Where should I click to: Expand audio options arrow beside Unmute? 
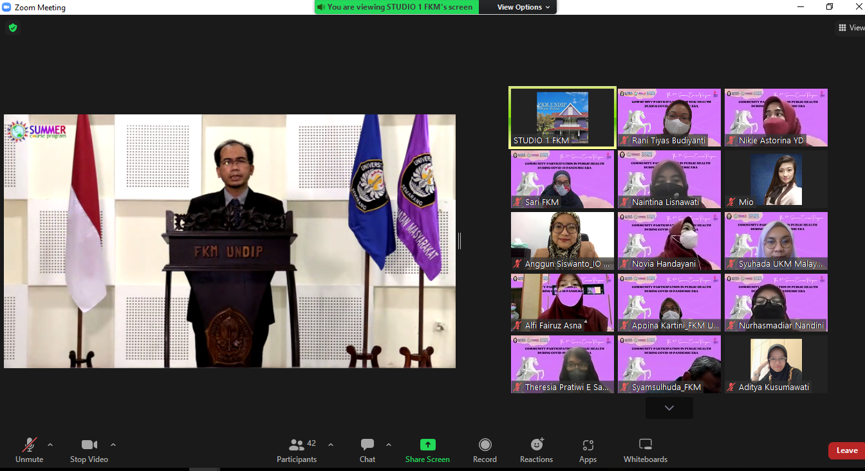(50, 445)
